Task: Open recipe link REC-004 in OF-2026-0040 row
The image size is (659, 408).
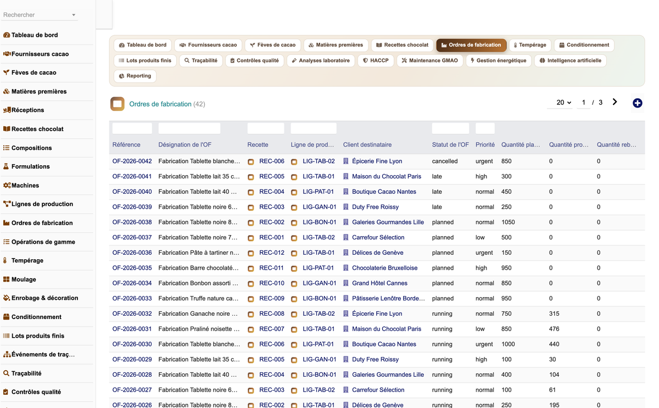Action: pyautogui.click(x=272, y=192)
